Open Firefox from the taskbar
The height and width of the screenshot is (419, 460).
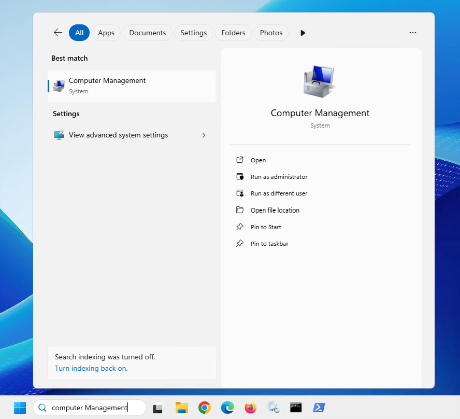pyautogui.click(x=251, y=408)
